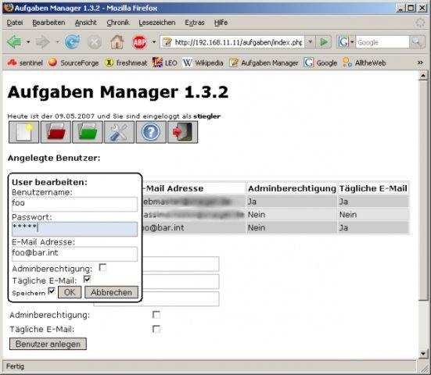Viewport: 431px width, 375px height.
Task: Confirm user edit with OK
Action: coord(70,292)
